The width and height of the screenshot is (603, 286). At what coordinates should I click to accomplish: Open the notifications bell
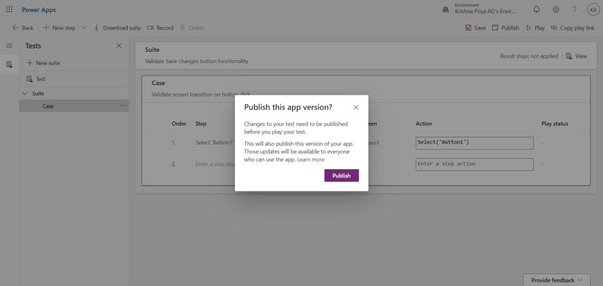point(536,9)
